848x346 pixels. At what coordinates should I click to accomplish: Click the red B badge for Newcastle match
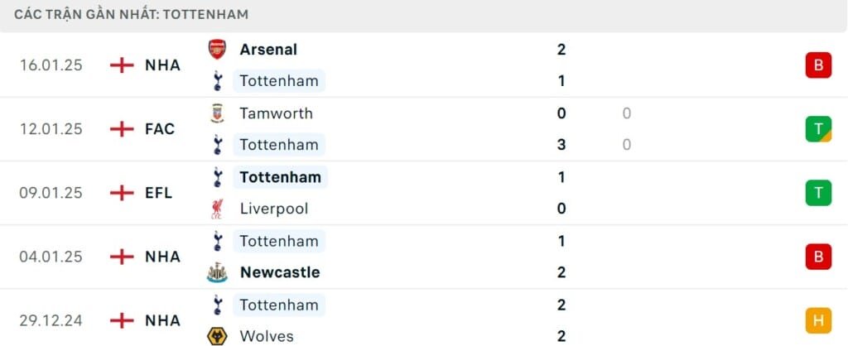(817, 257)
